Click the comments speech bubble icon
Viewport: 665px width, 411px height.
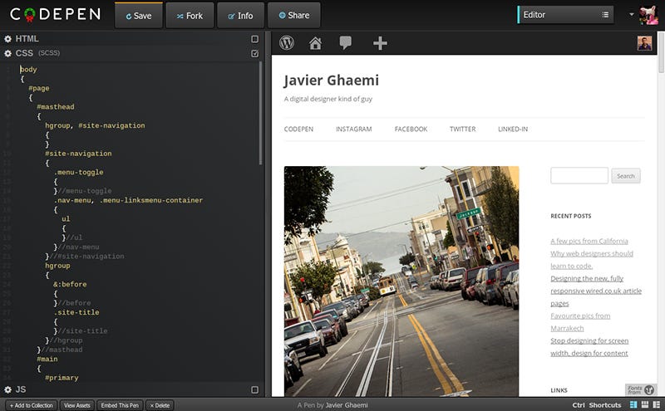(345, 43)
